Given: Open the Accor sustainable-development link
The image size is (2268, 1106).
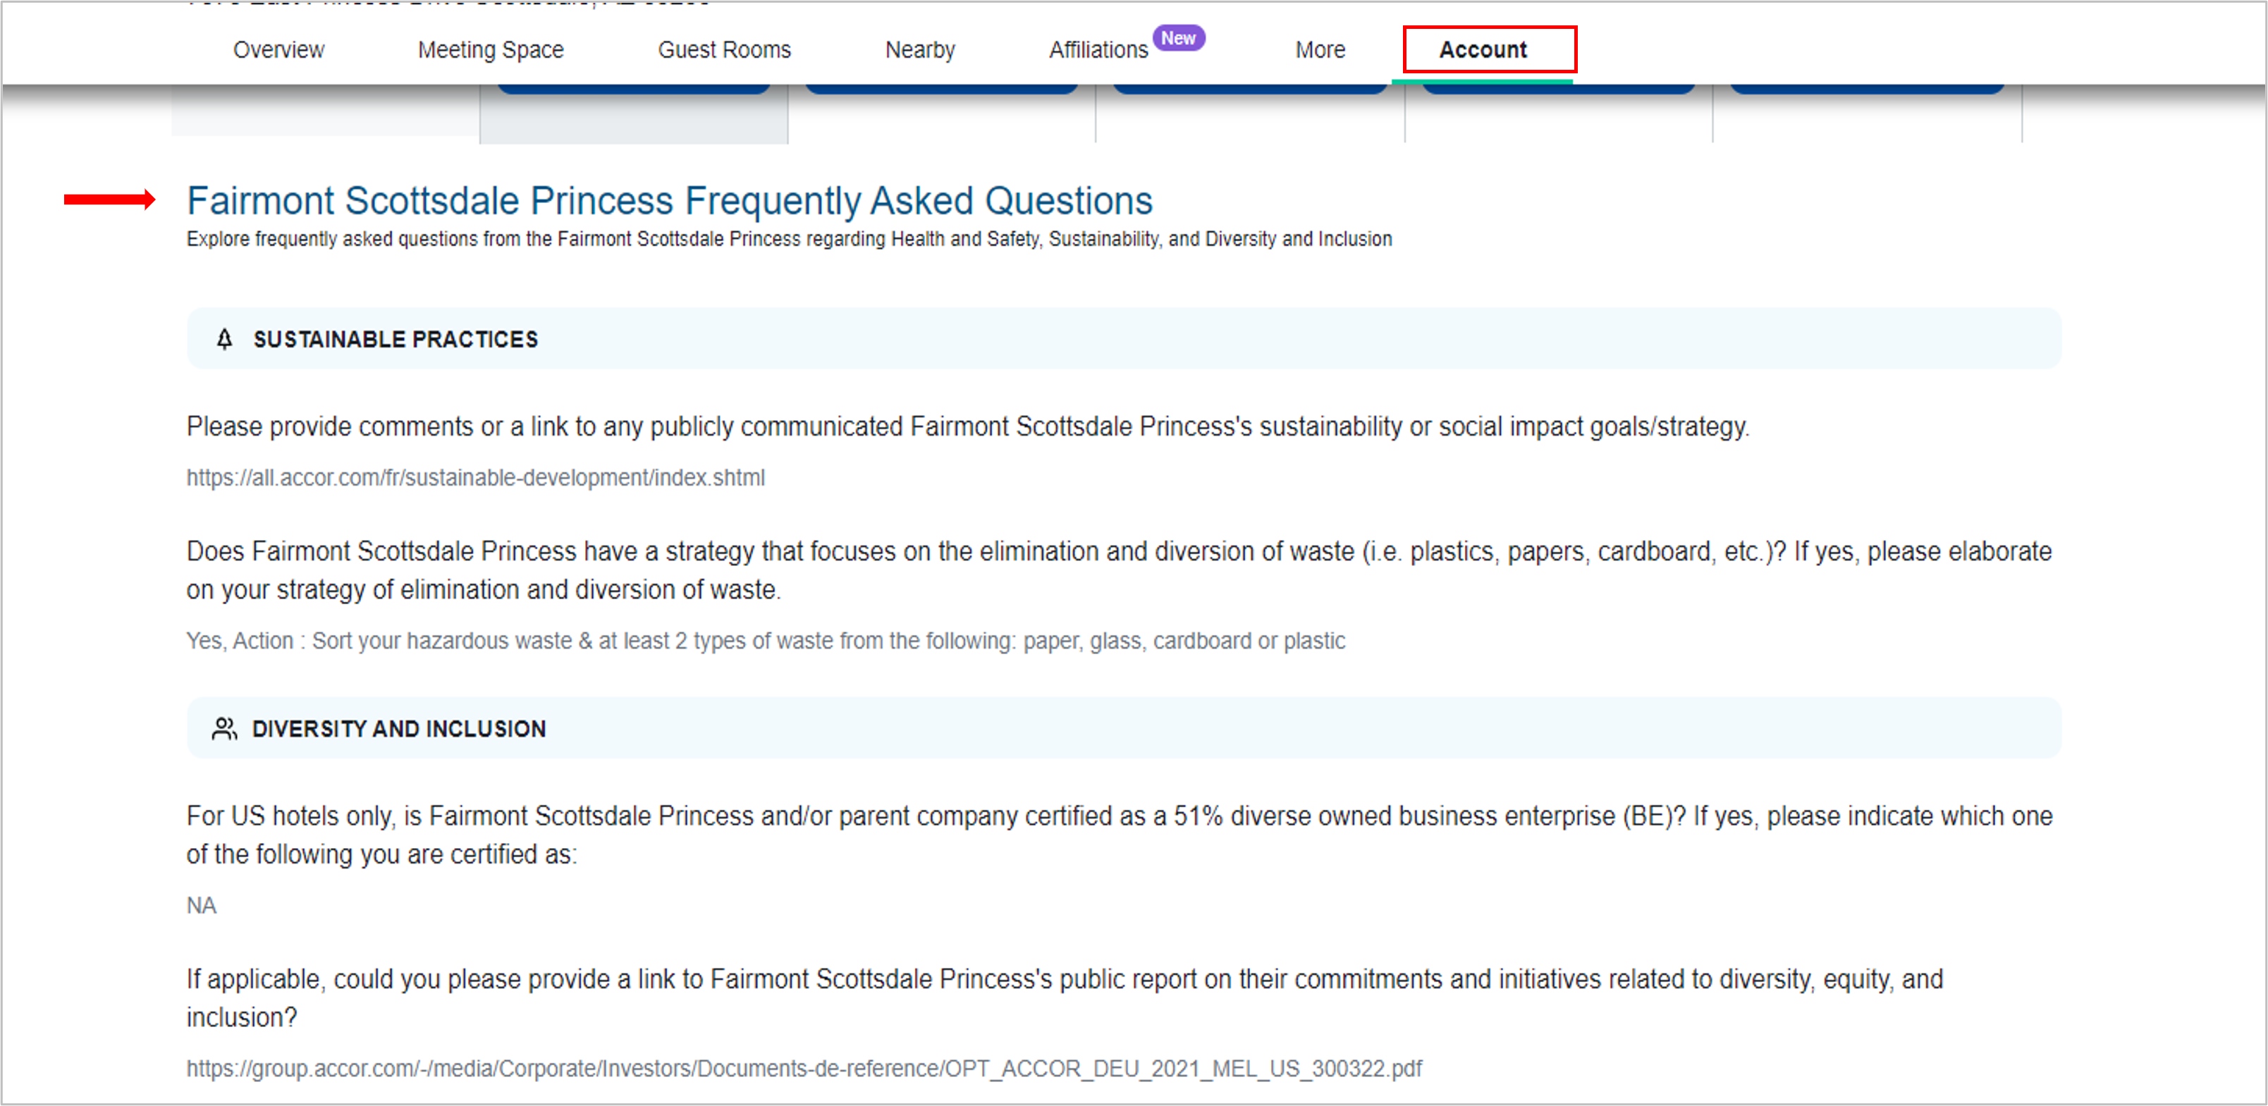Looking at the screenshot, I should pyautogui.click(x=475, y=477).
